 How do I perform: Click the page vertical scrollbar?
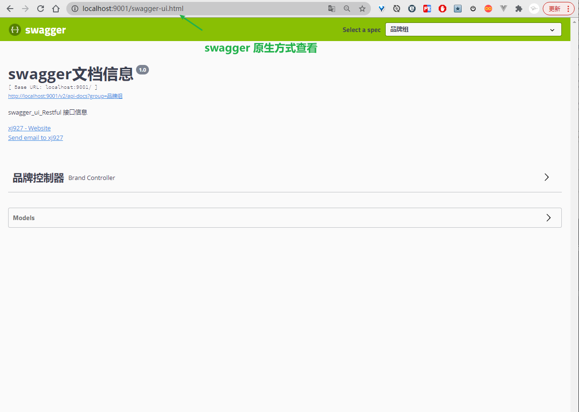tap(575, 215)
